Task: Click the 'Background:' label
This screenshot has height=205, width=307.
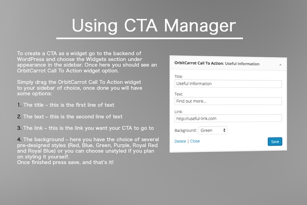Action: click(x=185, y=130)
